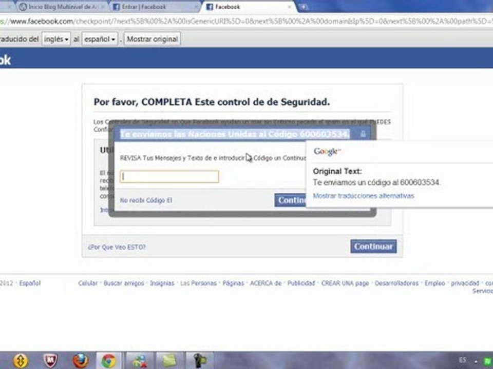The height and width of the screenshot is (369, 493).
Task: Open the Insignias footer link
Action: pyautogui.click(x=162, y=283)
